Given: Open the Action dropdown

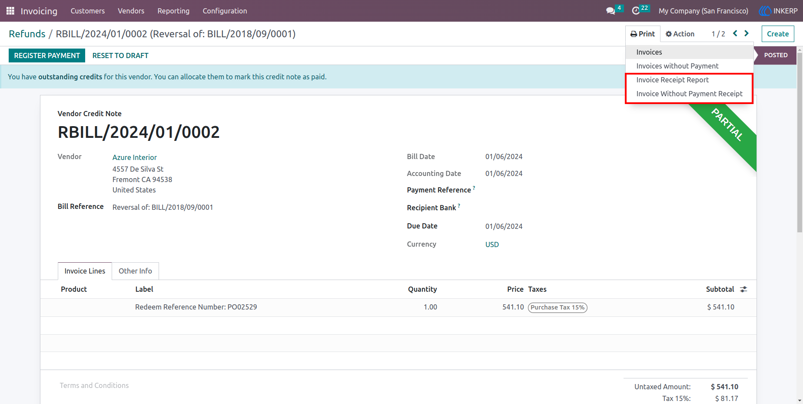Looking at the screenshot, I should [x=680, y=34].
